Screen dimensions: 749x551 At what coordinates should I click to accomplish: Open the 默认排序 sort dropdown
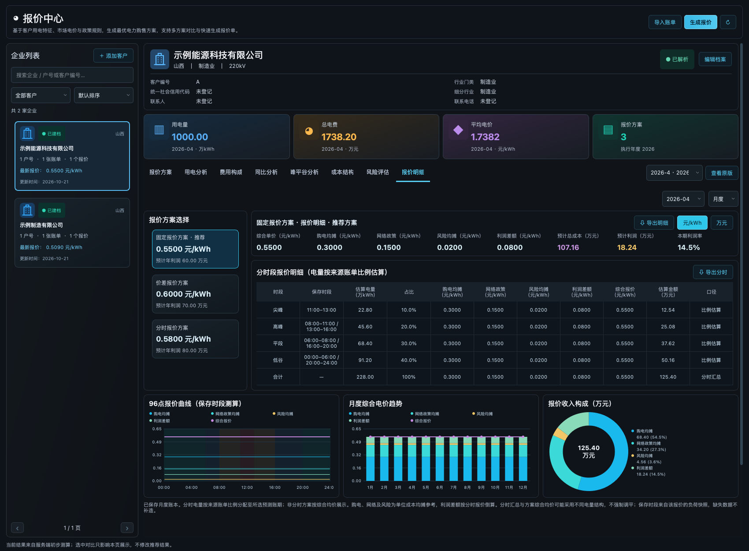coord(104,95)
